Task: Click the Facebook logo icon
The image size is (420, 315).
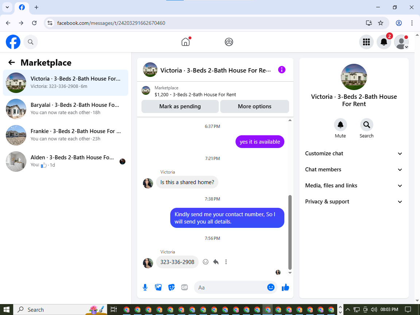Action: (13, 42)
